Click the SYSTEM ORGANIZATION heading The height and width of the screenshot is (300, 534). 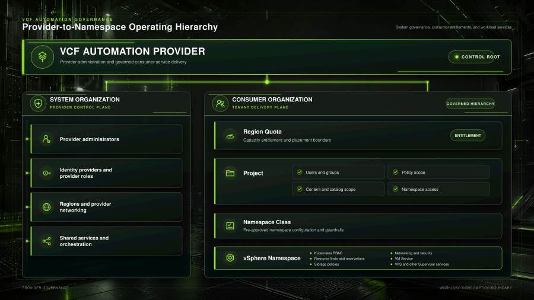(85, 100)
